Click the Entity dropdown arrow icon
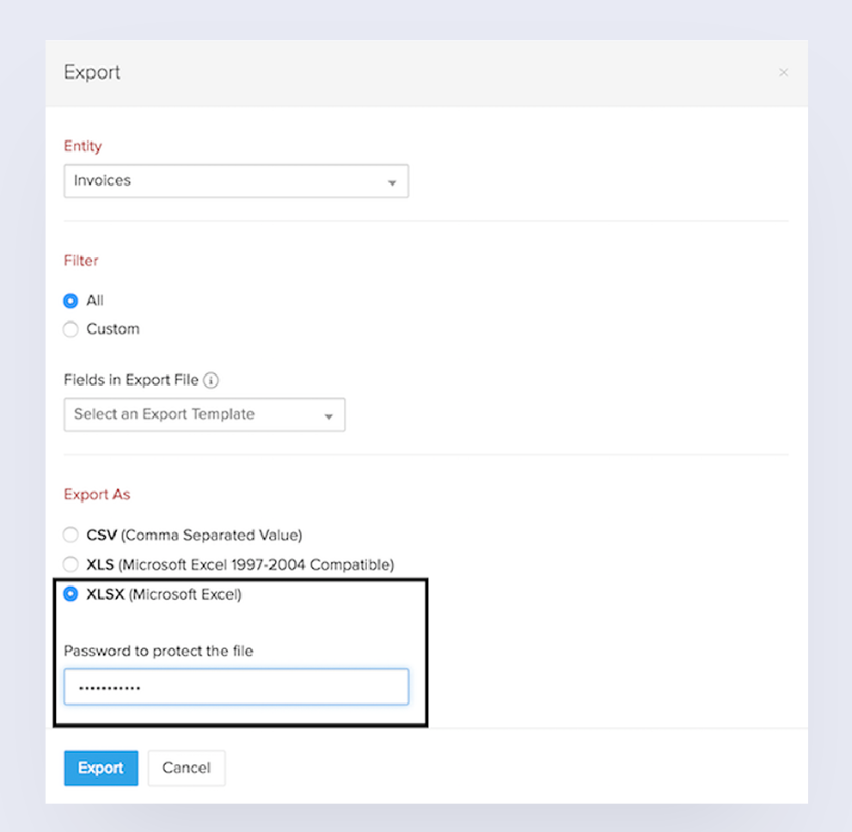The height and width of the screenshot is (832, 852). pyautogui.click(x=392, y=182)
